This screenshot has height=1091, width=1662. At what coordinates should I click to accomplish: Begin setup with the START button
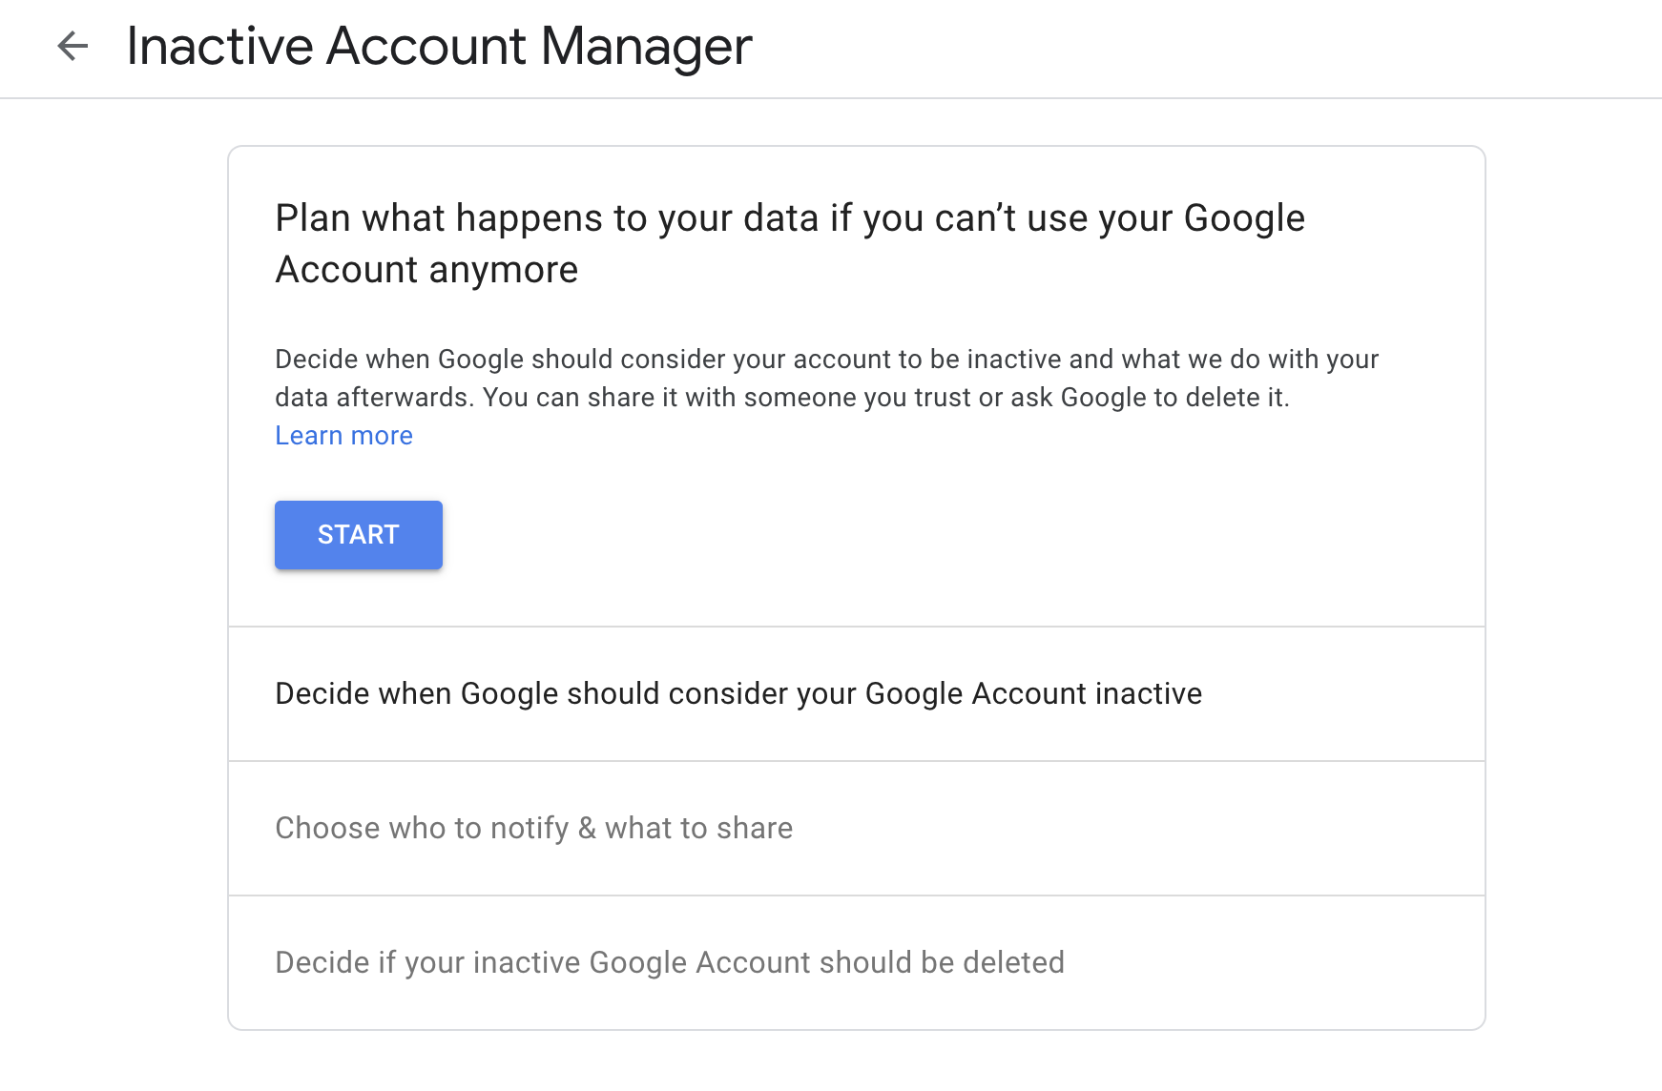358,535
